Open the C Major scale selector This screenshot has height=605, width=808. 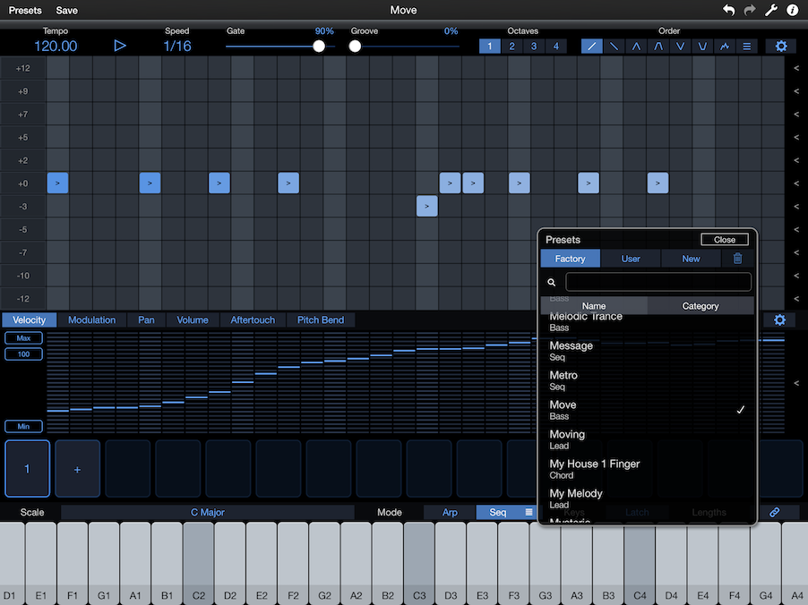pyautogui.click(x=208, y=513)
